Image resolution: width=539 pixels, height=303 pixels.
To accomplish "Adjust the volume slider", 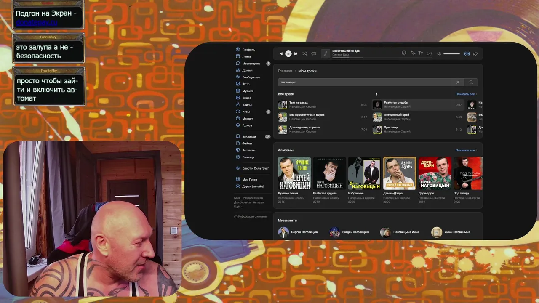I will (452, 54).
